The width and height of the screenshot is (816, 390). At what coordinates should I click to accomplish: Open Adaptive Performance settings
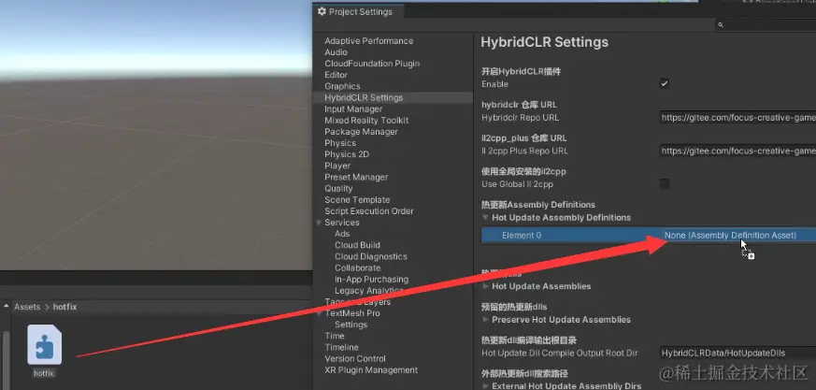[368, 40]
